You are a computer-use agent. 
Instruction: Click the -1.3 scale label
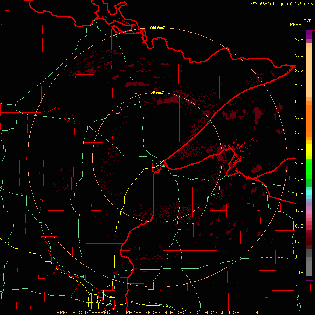tap(298, 257)
